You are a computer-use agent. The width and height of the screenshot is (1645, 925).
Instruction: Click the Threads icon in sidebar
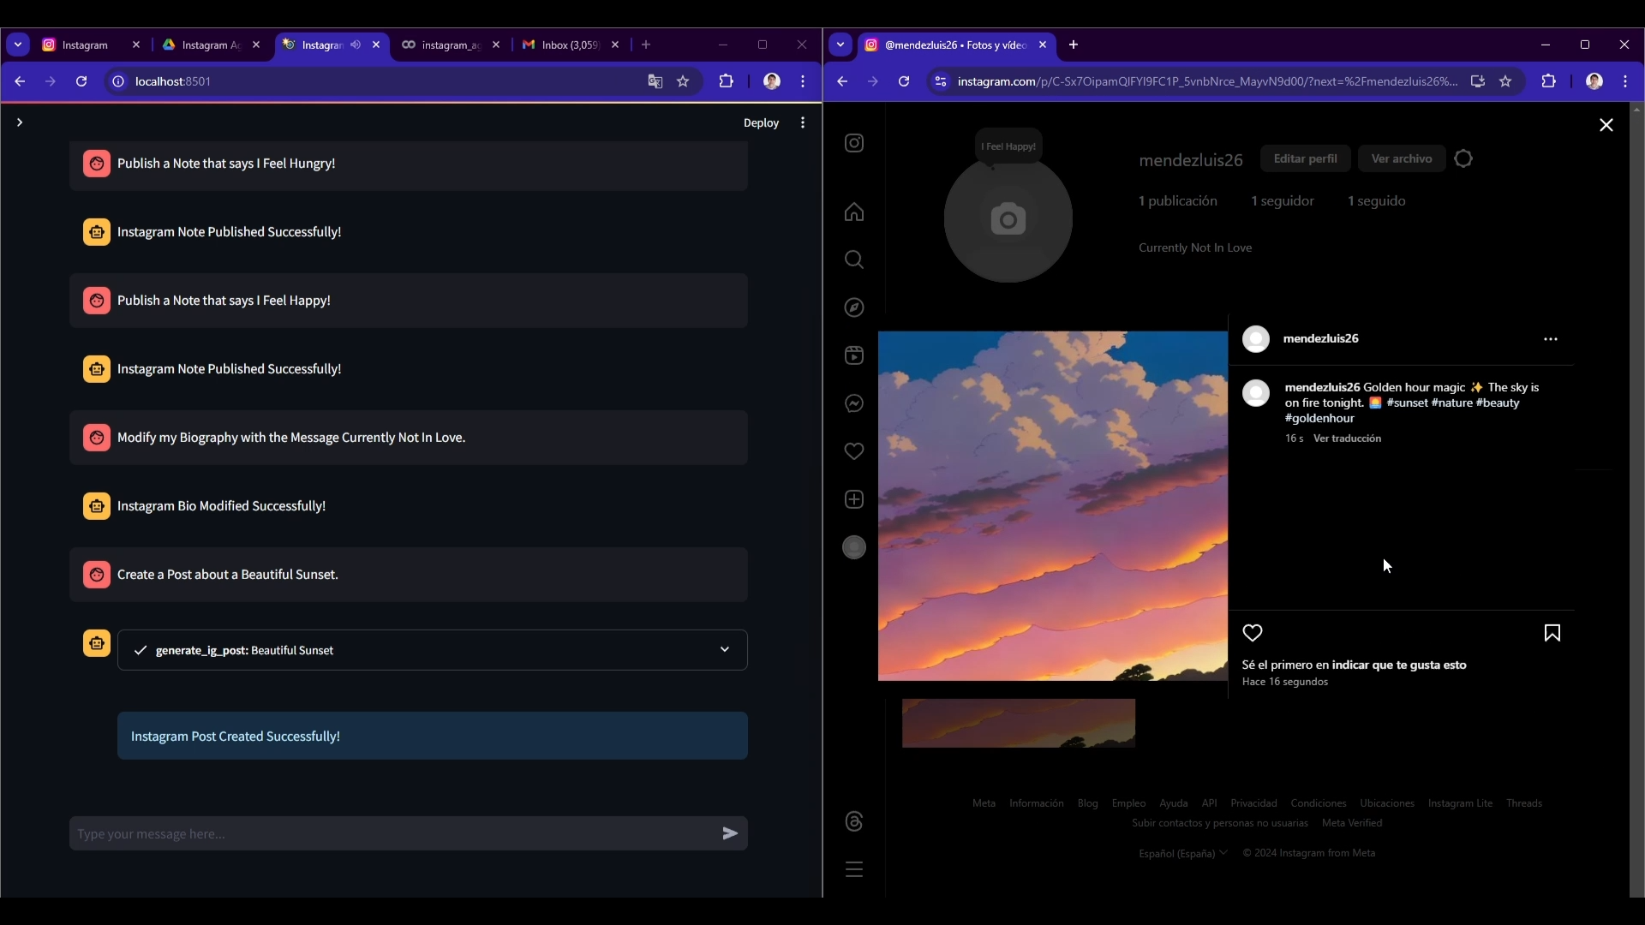(x=854, y=821)
